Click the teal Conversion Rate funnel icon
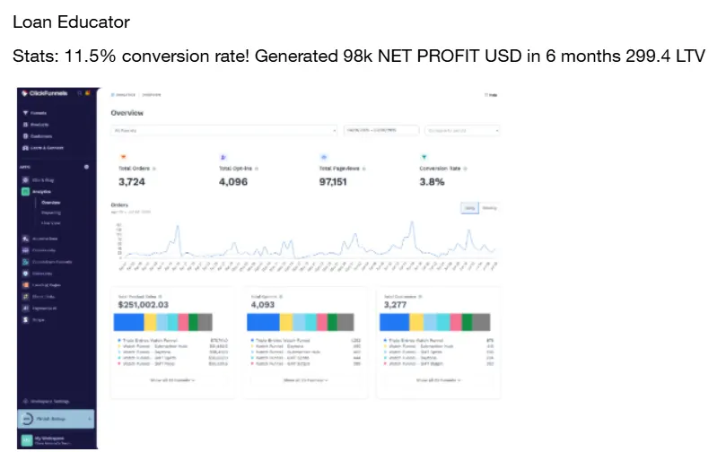The image size is (717, 452). click(x=424, y=157)
